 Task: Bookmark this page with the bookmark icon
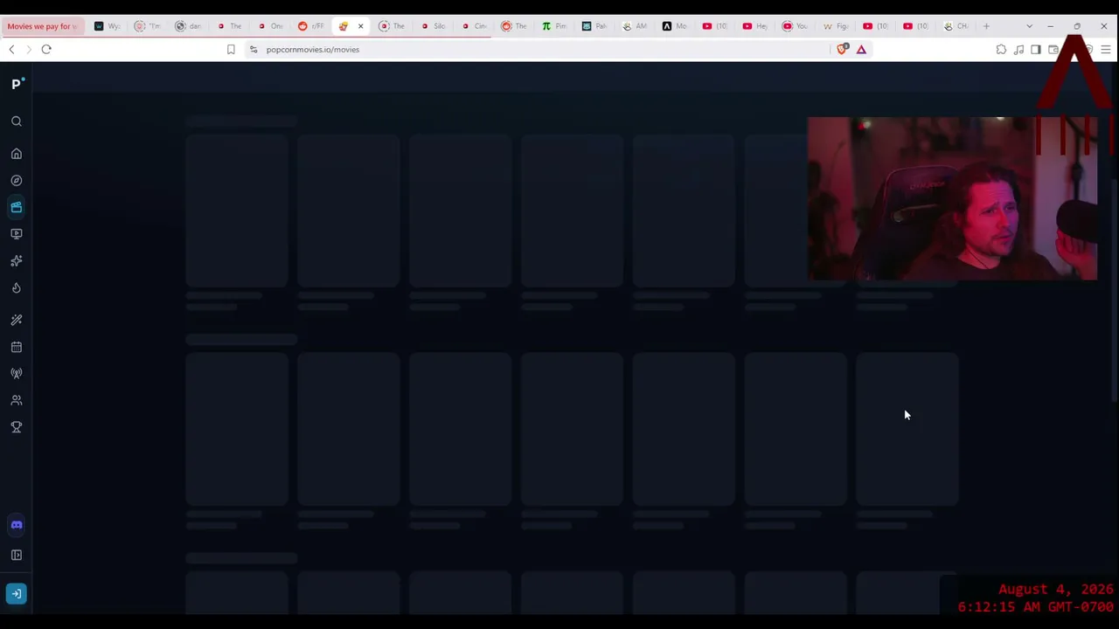click(231, 50)
